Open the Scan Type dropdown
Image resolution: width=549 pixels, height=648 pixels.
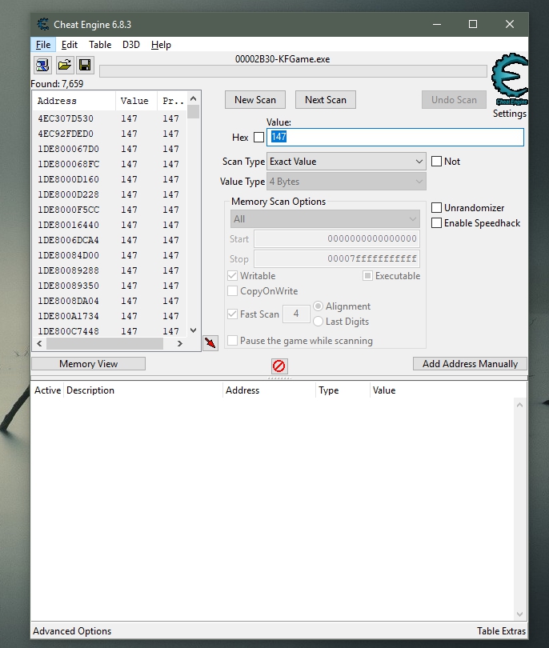pyautogui.click(x=347, y=161)
